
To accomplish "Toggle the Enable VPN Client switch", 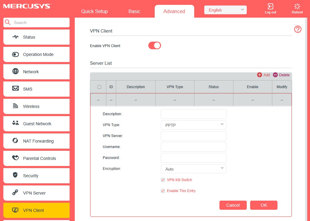I will [155, 45].
